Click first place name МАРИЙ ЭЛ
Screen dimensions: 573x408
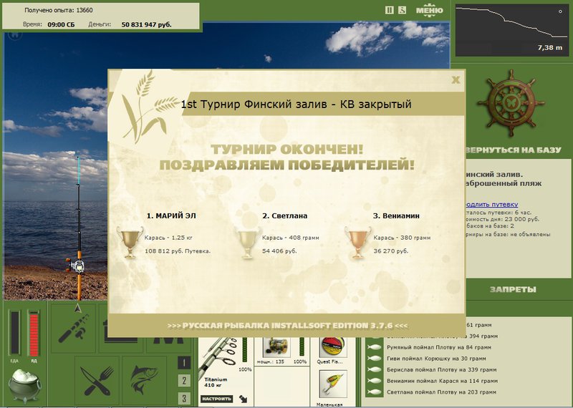pyautogui.click(x=171, y=216)
